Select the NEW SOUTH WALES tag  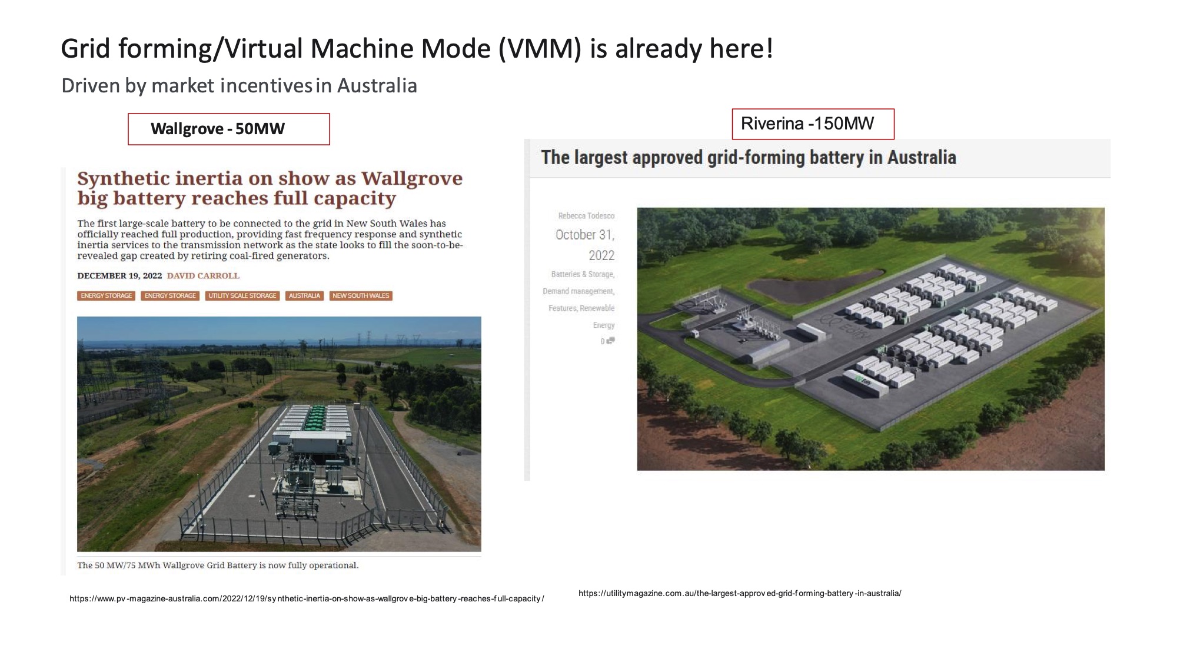[x=361, y=295]
